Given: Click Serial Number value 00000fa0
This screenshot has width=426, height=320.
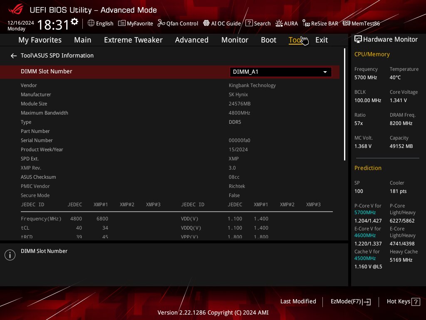Looking at the screenshot, I should click(x=239, y=140).
